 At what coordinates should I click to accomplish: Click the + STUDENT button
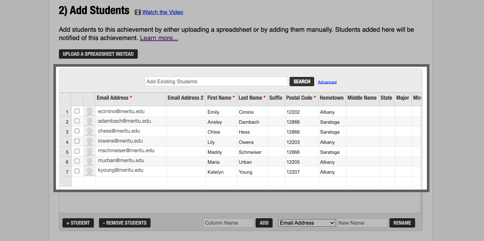[x=78, y=223]
